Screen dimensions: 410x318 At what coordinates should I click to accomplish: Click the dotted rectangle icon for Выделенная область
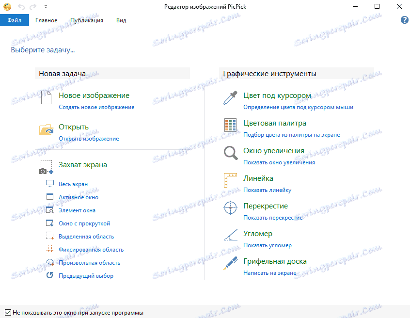pyautogui.click(x=50, y=236)
